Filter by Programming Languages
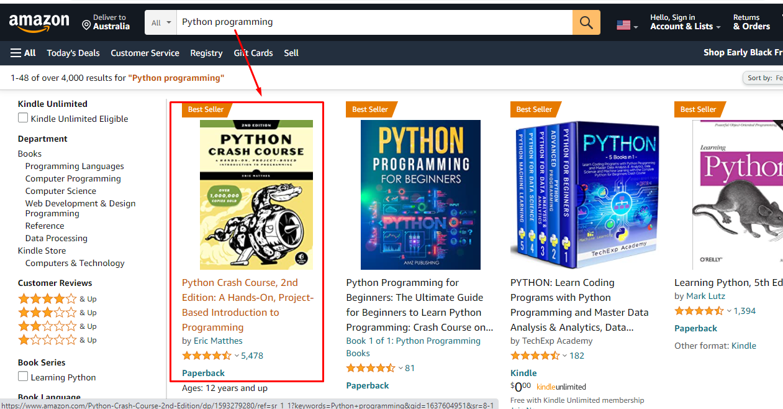Screen dimensions: 783x409 (x=75, y=166)
